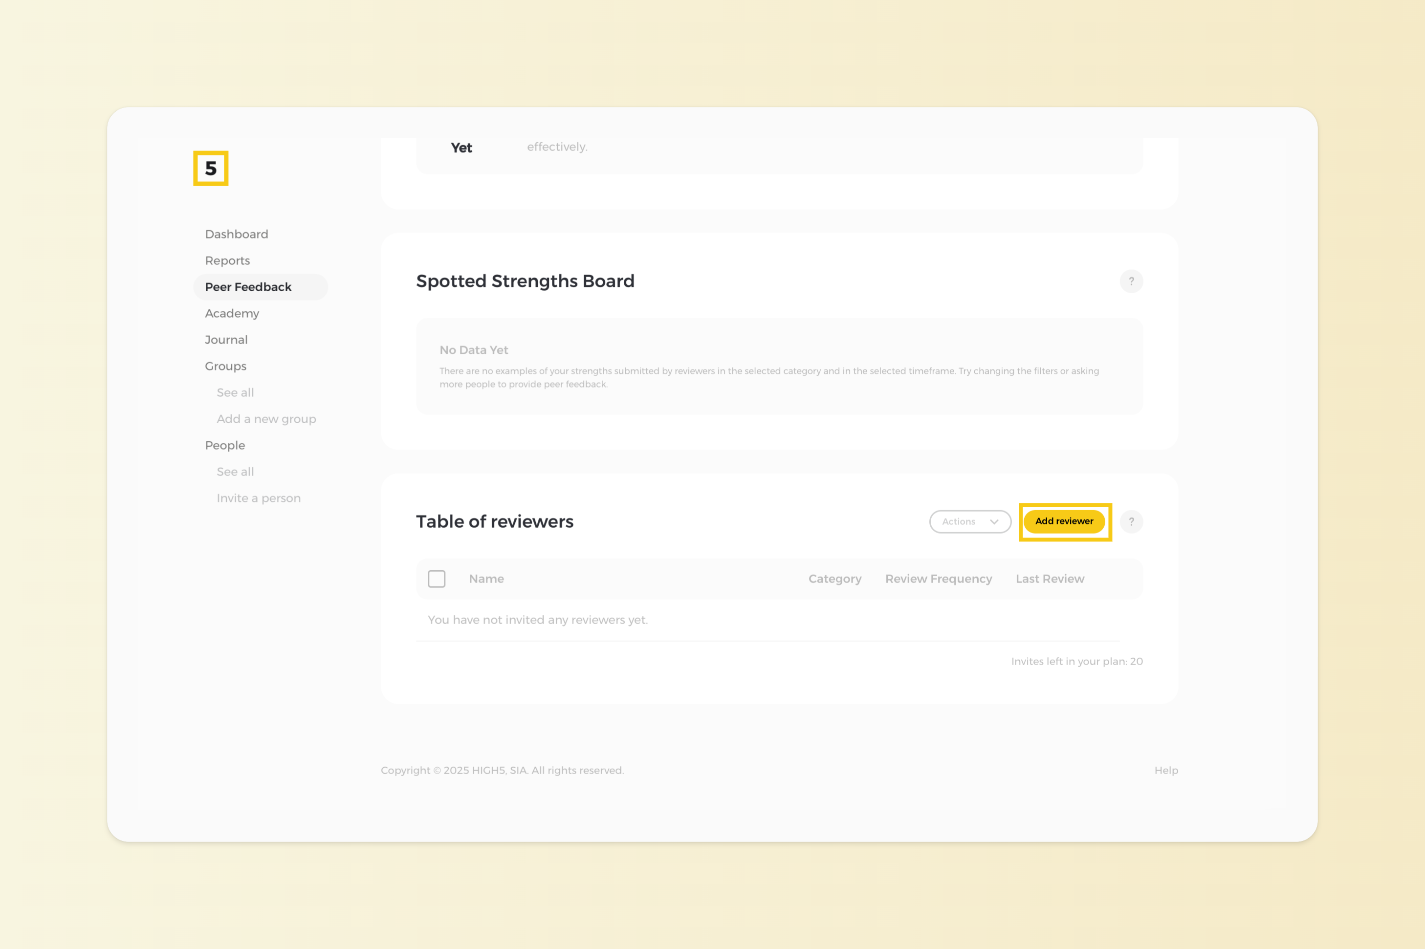Open the Help link in the footer

pyautogui.click(x=1165, y=770)
